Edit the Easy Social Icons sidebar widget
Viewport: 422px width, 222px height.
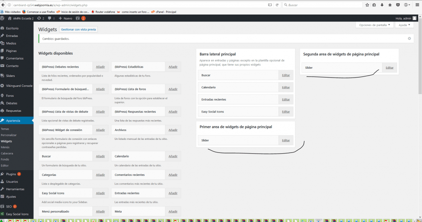coord(286,111)
